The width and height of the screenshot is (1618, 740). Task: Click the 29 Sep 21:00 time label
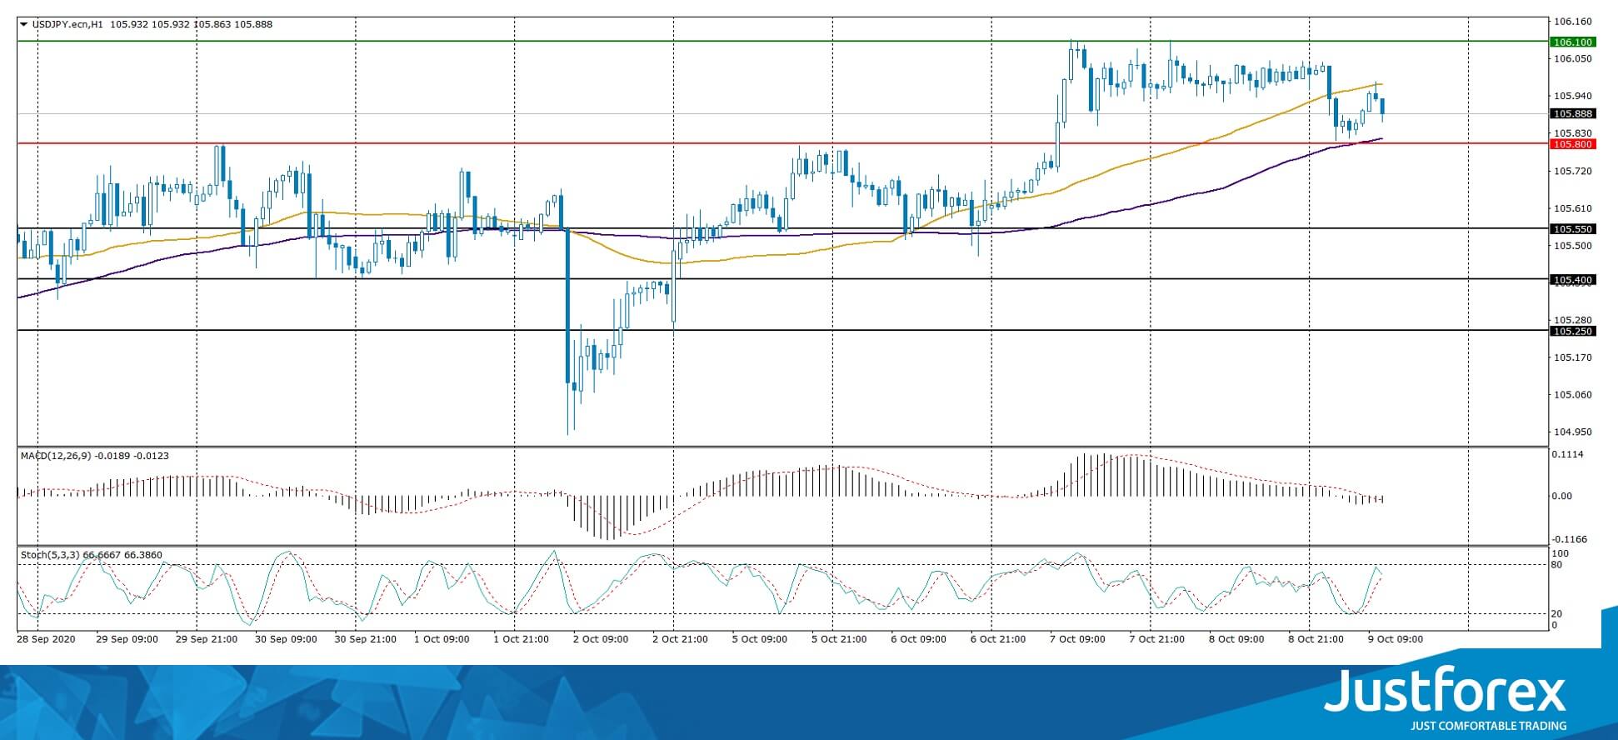click(x=207, y=639)
